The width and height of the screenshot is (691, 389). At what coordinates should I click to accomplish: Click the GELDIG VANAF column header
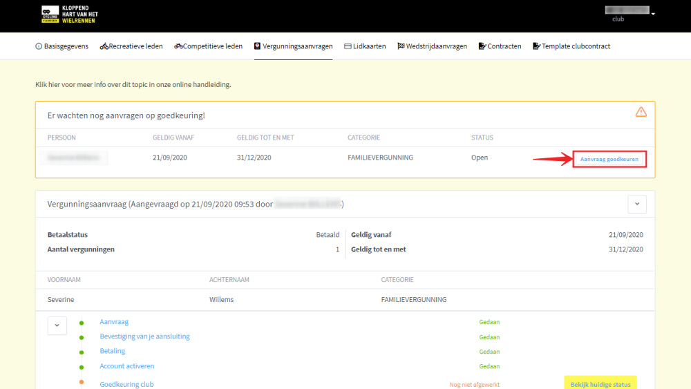(x=173, y=137)
